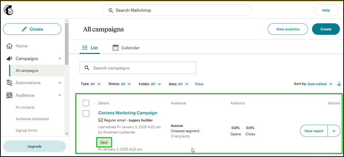Open All contacts in sidebar
The width and height of the screenshot is (344, 157).
coord(25,107)
